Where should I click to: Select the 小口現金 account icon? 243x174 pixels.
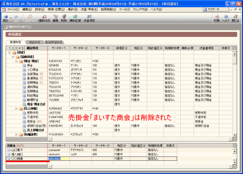[24, 70]
